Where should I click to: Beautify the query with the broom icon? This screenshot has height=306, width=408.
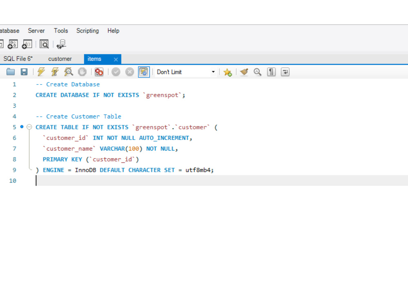[244, 72]
